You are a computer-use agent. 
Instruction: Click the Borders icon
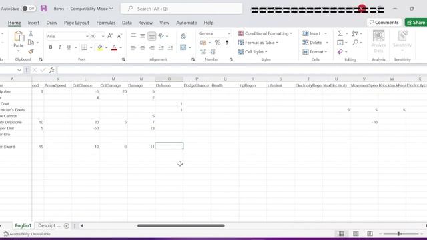(x=85, y=47)
